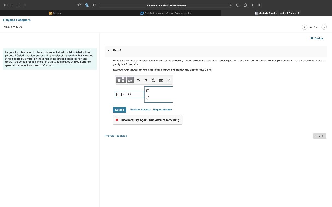Open the units (μÅ) palette in the answer editor
This screenshot has height=207, width=332.
130,80
